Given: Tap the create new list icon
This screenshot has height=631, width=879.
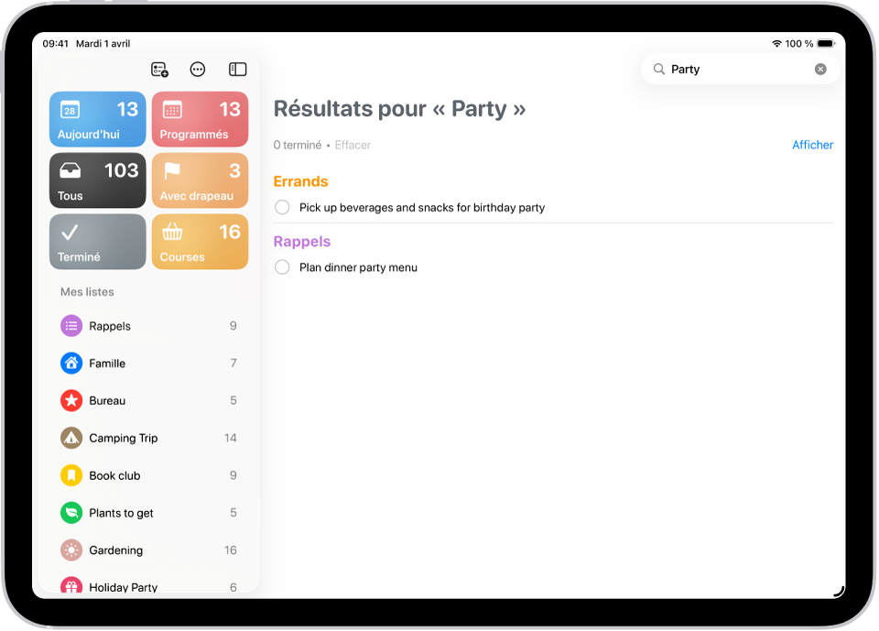Looking at the screenshot, I should click(159, 69).
